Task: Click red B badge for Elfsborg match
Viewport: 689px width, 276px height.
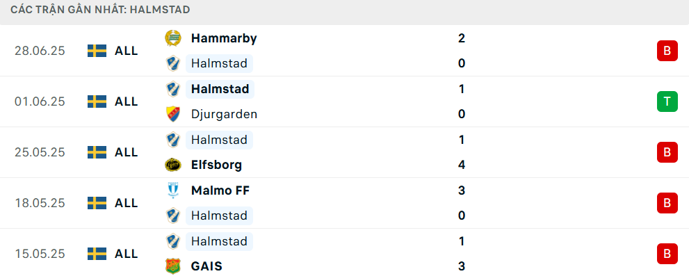Action: point(667,152)
